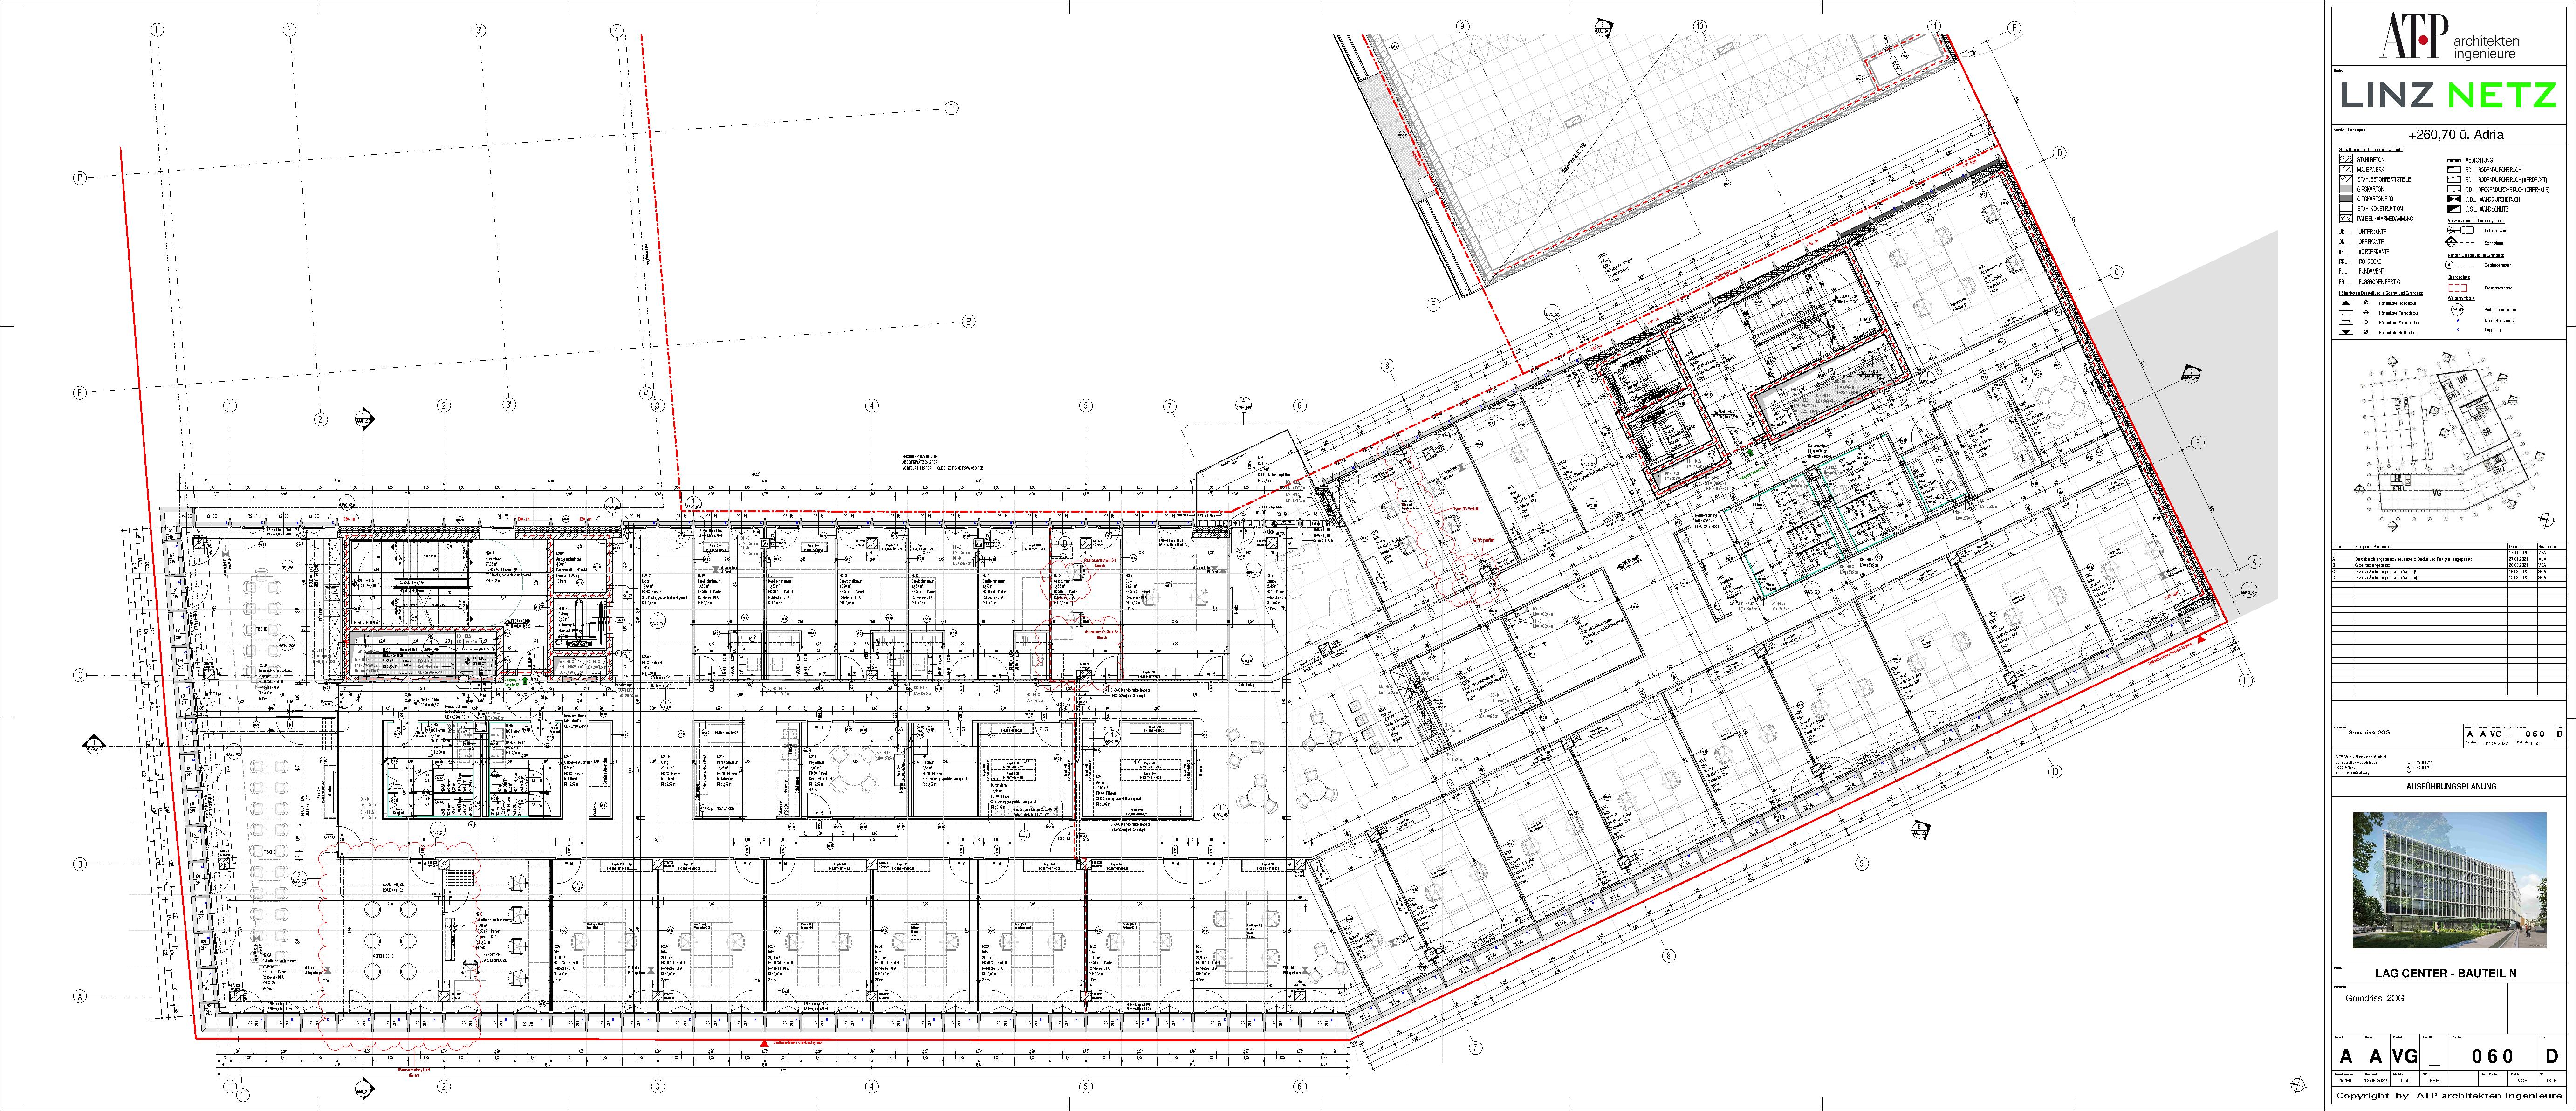Click the Brandabschnitte red dashed legend symbol
Screen dimensions: 2576x1111
pos(2457,288)
